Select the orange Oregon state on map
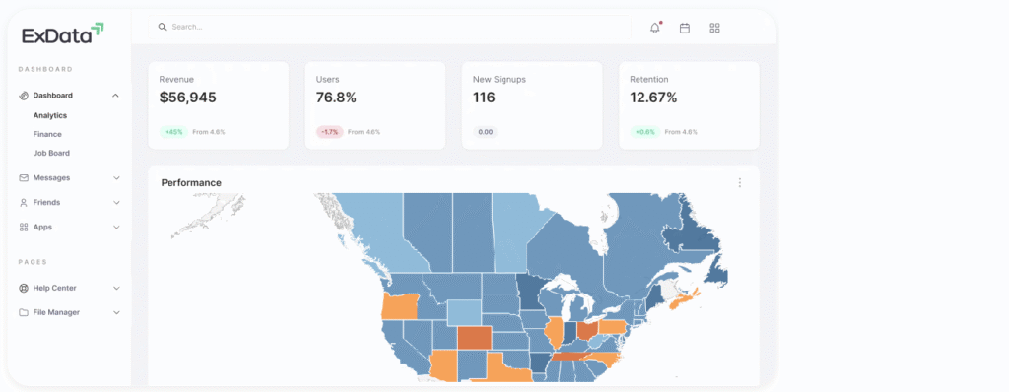Screen dimensions: 1009x392 [x=398, y=307]
